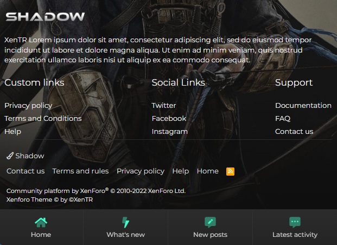Viewport: 337px width, 245px height.
Task: Click Contact us under Support
Action: (x=294, y=131)
